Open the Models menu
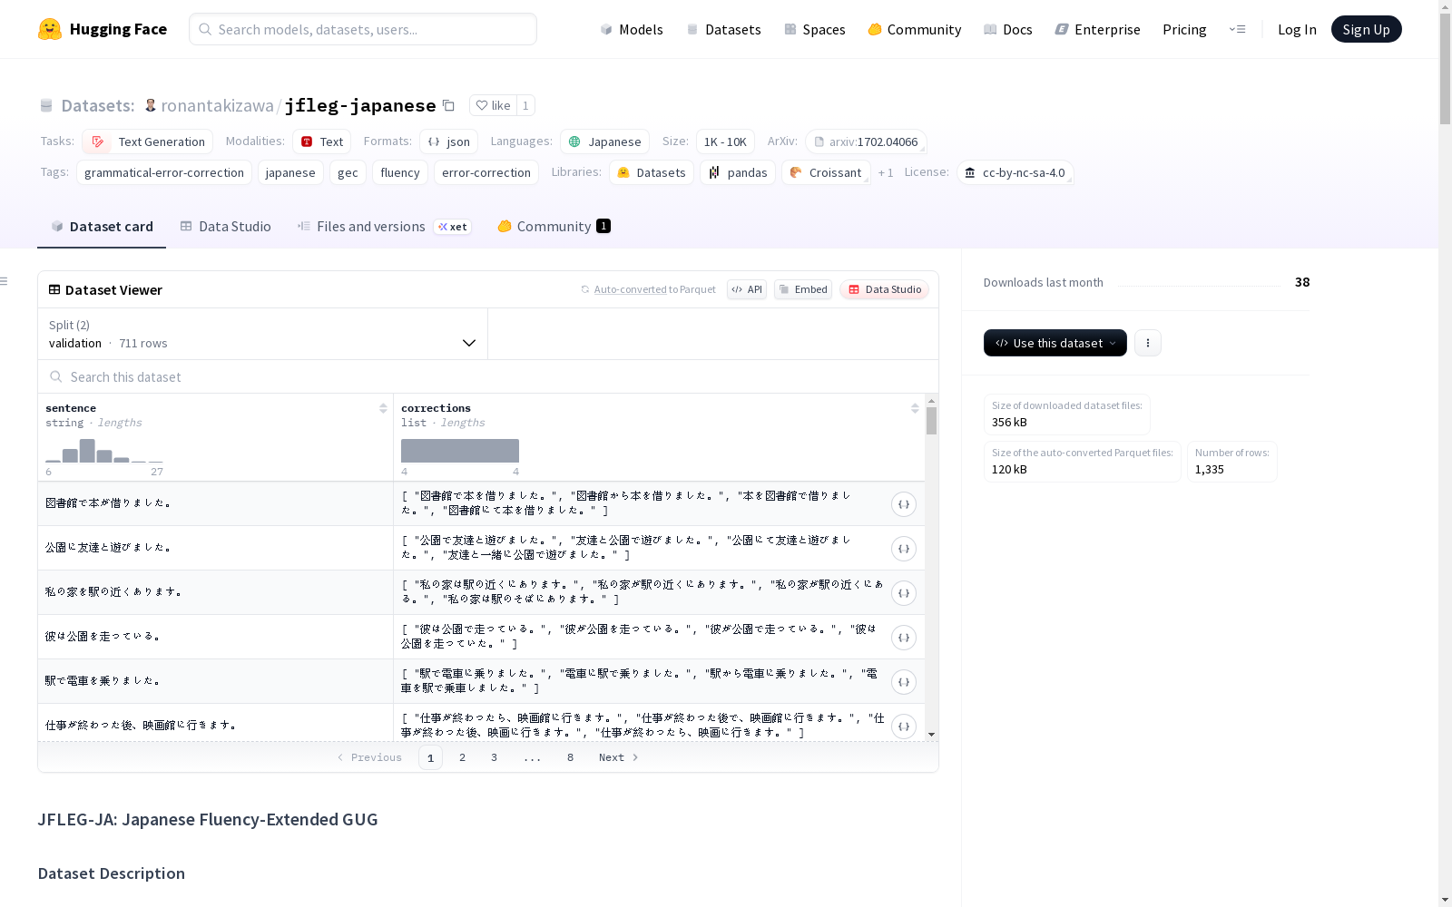The image size is (1452, 907). pos(632,29)
